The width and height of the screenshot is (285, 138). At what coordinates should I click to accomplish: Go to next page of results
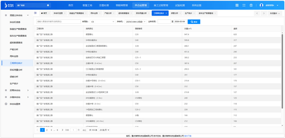click(62, 130)
